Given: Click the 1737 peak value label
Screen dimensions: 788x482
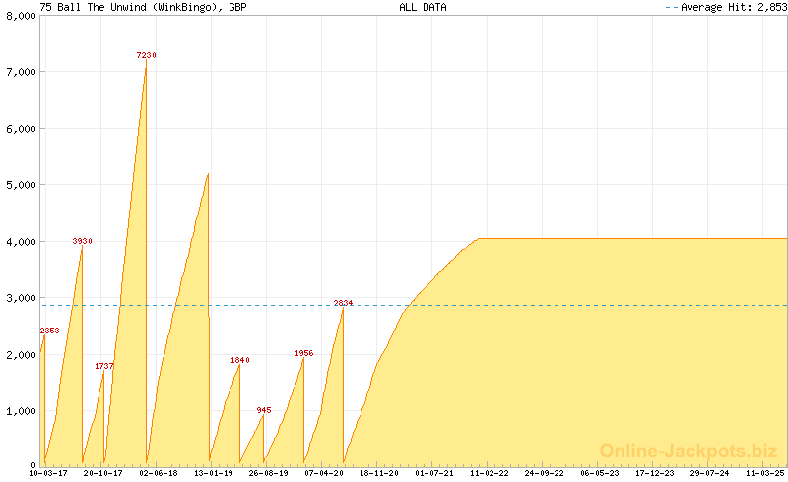Looking at the screenshot, I should (104, 366).
